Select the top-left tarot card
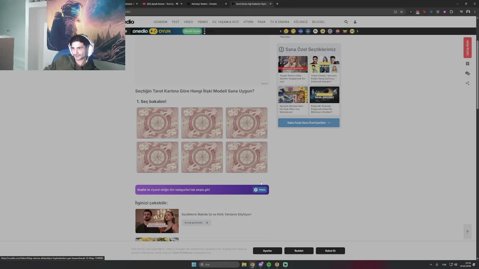Image resolution: width=479 pixels, height=269 pixels. (158, 123)
